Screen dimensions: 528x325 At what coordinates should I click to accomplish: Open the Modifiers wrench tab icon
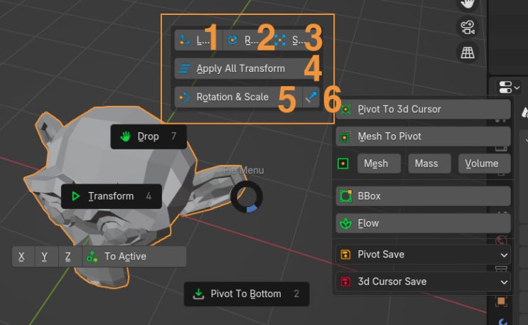tap(502, 321)
